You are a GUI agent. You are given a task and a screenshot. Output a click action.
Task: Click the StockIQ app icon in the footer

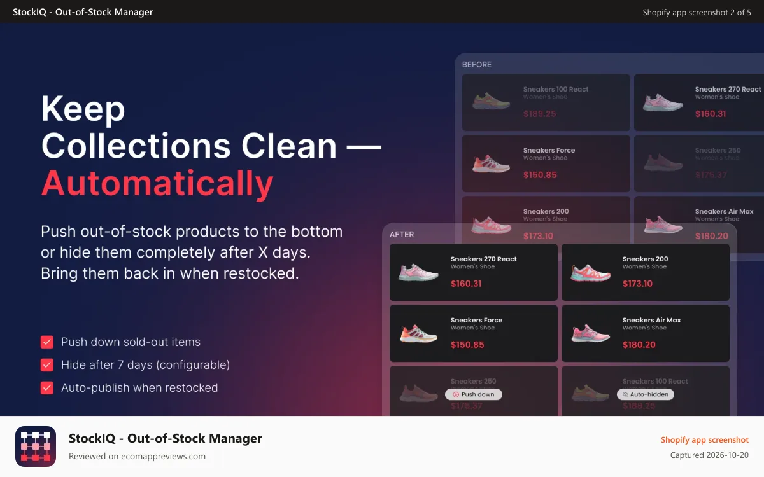tap(36, 446)
